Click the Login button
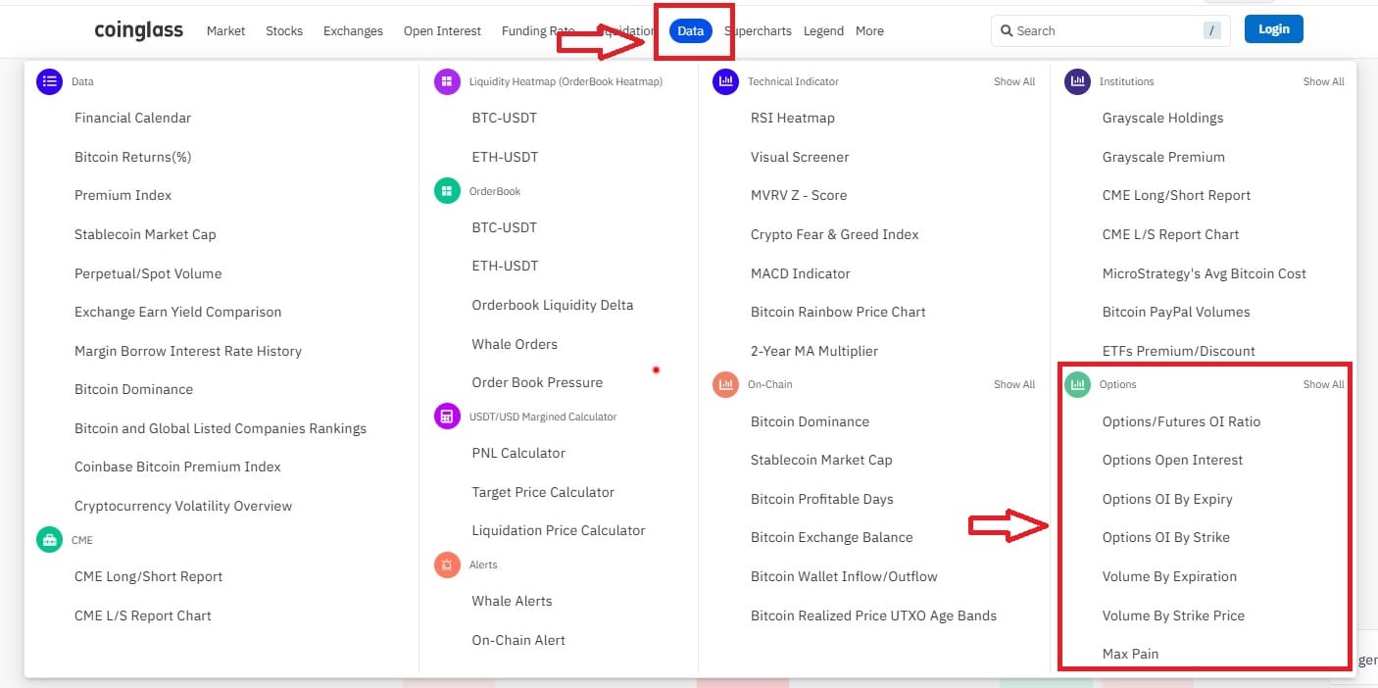Viewport: 1378px width, 688px height. pos(1274,29)
